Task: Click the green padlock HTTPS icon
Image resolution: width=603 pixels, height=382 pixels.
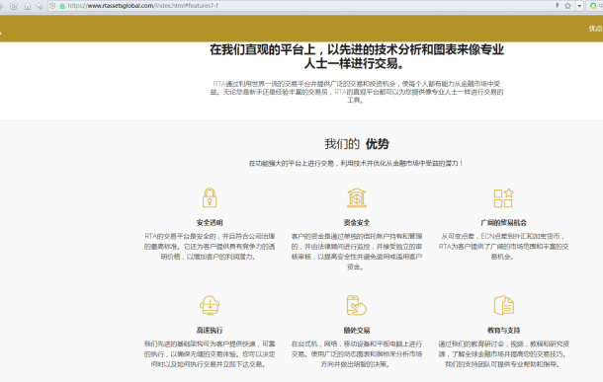Action: tap(62, 6)
